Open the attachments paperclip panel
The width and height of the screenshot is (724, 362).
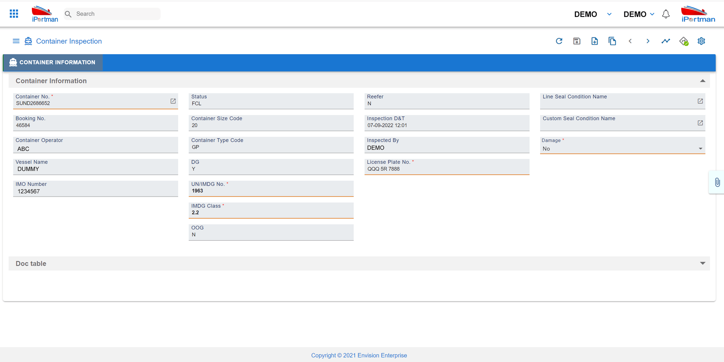(717, 182)
